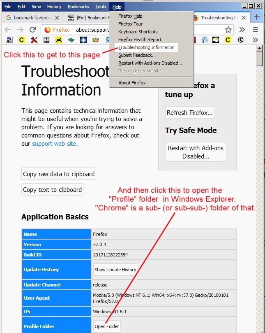
Task: Click the Back navigation arrow
Action: coord(8,30)
